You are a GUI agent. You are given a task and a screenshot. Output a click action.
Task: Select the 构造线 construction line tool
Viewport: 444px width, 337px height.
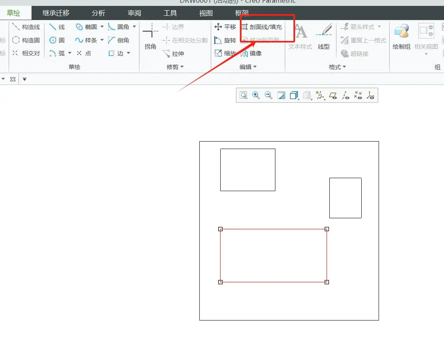coord(26,27)
